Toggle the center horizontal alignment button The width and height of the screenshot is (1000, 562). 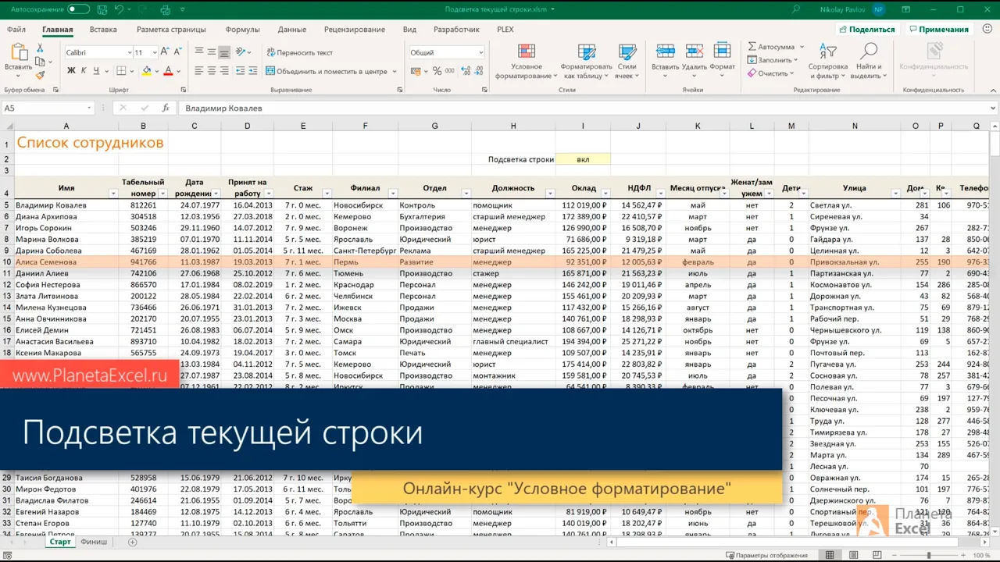[x=212, y=71]
